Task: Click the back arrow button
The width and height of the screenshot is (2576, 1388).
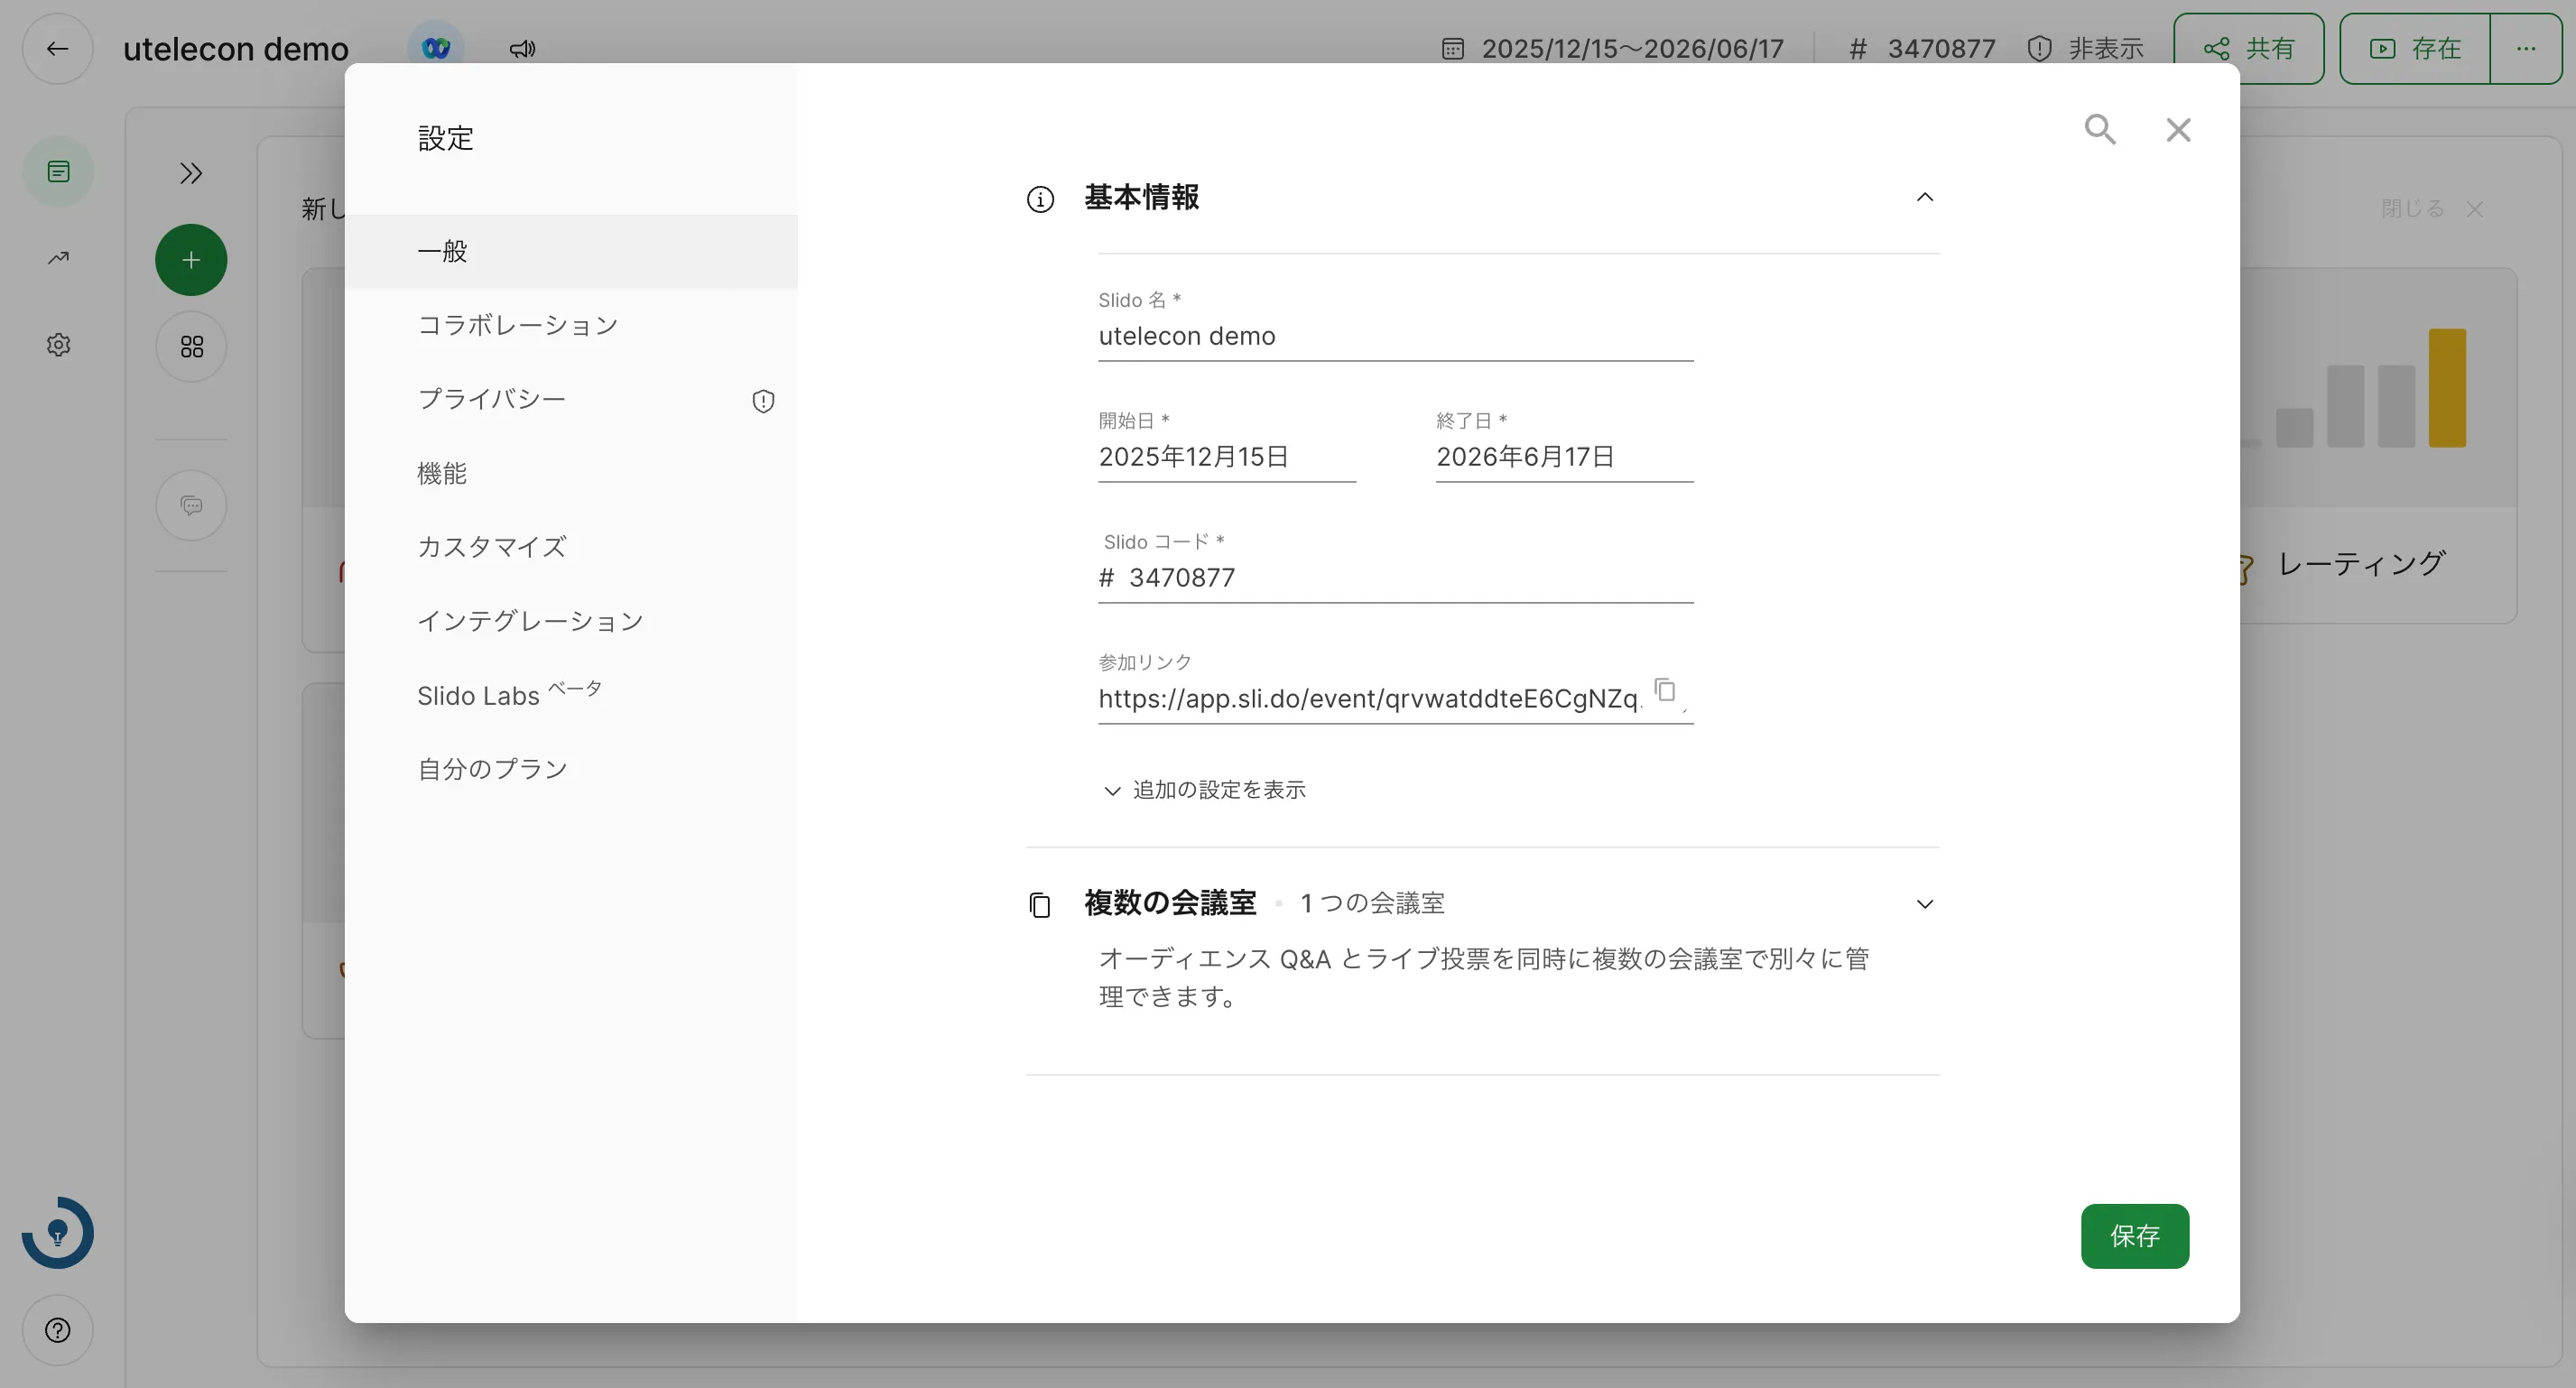Action: pos(58,48)
